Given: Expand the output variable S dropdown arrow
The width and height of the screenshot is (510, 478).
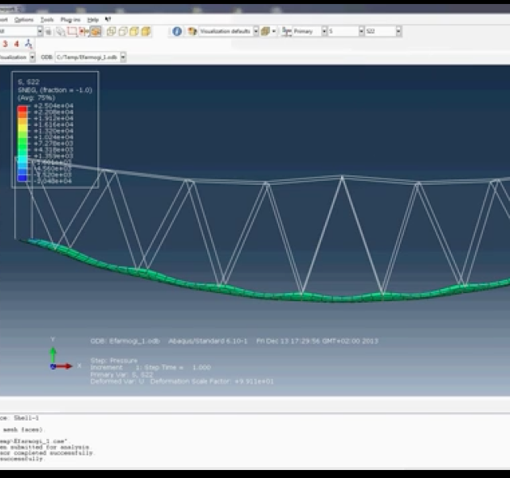Looking at the screenshot, I should pyautogui.click(x=361, y=31).
